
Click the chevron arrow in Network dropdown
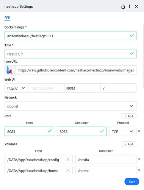pos(131,106)
